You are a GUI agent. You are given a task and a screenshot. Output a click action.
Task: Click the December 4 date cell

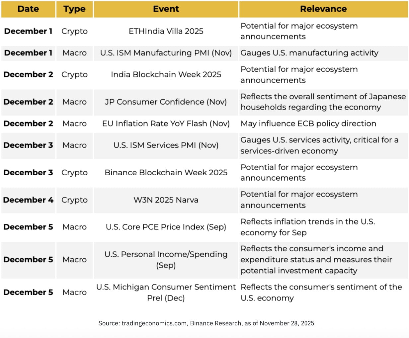[28, 200]
